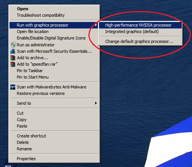Screen dimensions: 192x167
Task: Click the WinRAR icon beside Add to "speedfan.rar"
Action: tap(13, 64)
